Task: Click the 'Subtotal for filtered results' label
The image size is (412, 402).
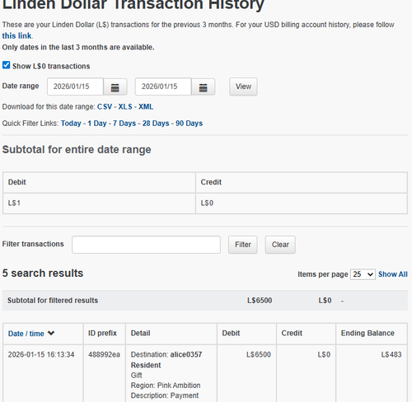Action: (53, 301)
